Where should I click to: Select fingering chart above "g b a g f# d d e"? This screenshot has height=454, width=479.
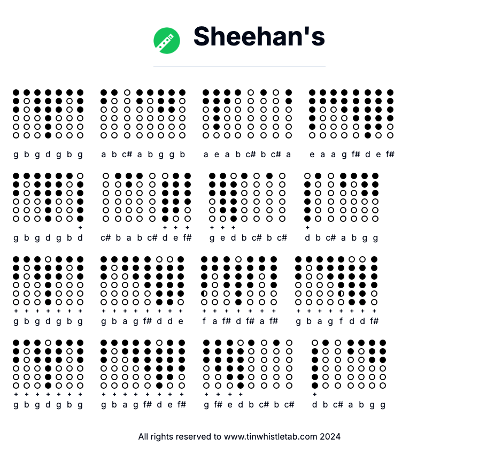142,281
